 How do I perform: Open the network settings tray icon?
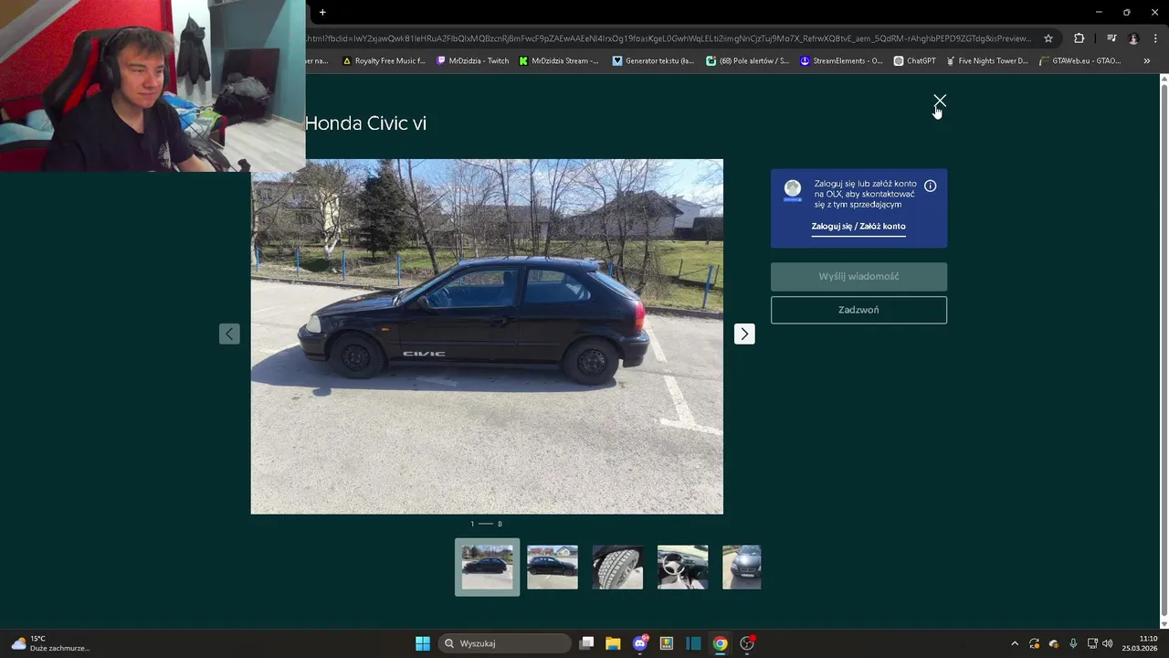(1092, 643)
